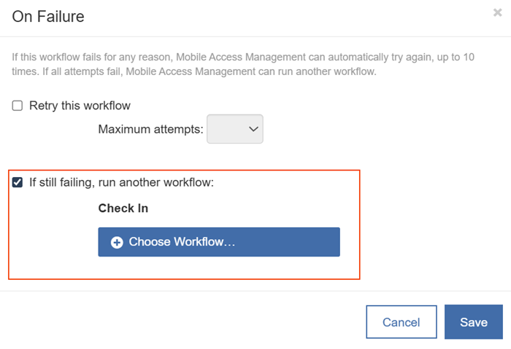Close the On Failure dialog with X

tap(497, 12)
